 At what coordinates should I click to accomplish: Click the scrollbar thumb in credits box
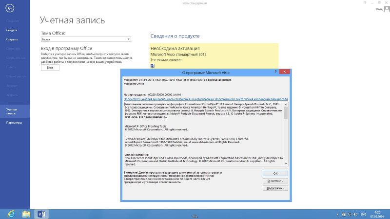286,113
